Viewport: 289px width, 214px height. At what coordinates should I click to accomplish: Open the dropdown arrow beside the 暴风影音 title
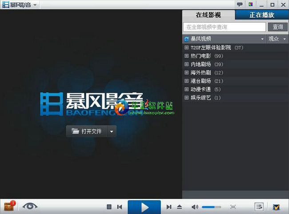(35, 5)
